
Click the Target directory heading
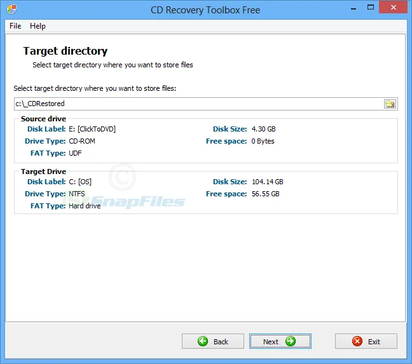tap(65, 51)
